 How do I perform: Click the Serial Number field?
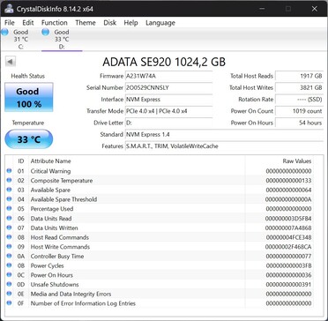(x=168, y=87)
